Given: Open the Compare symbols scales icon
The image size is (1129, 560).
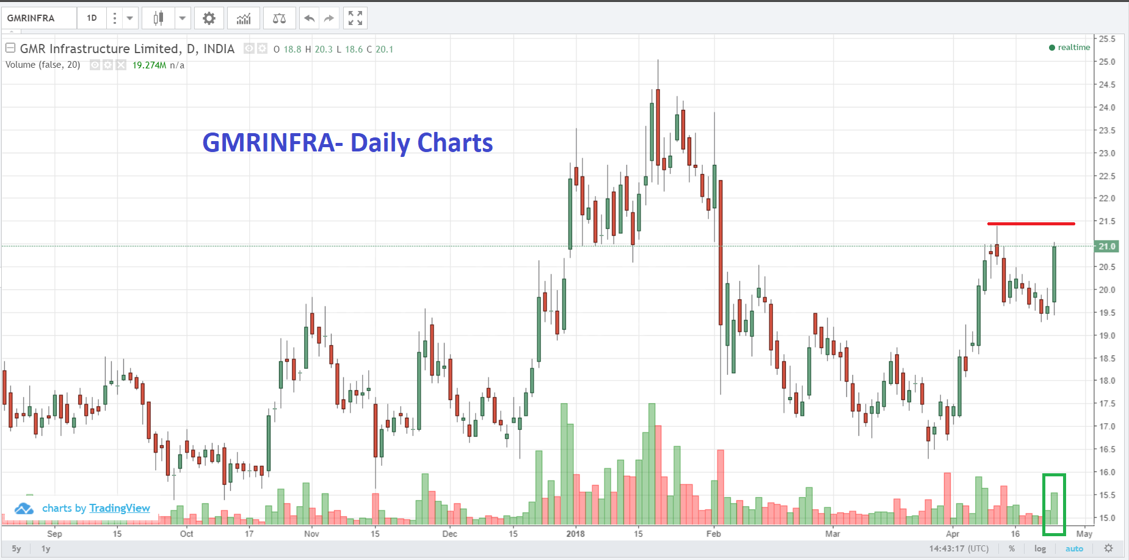Looking at the screenshot, I should [279, 18].
